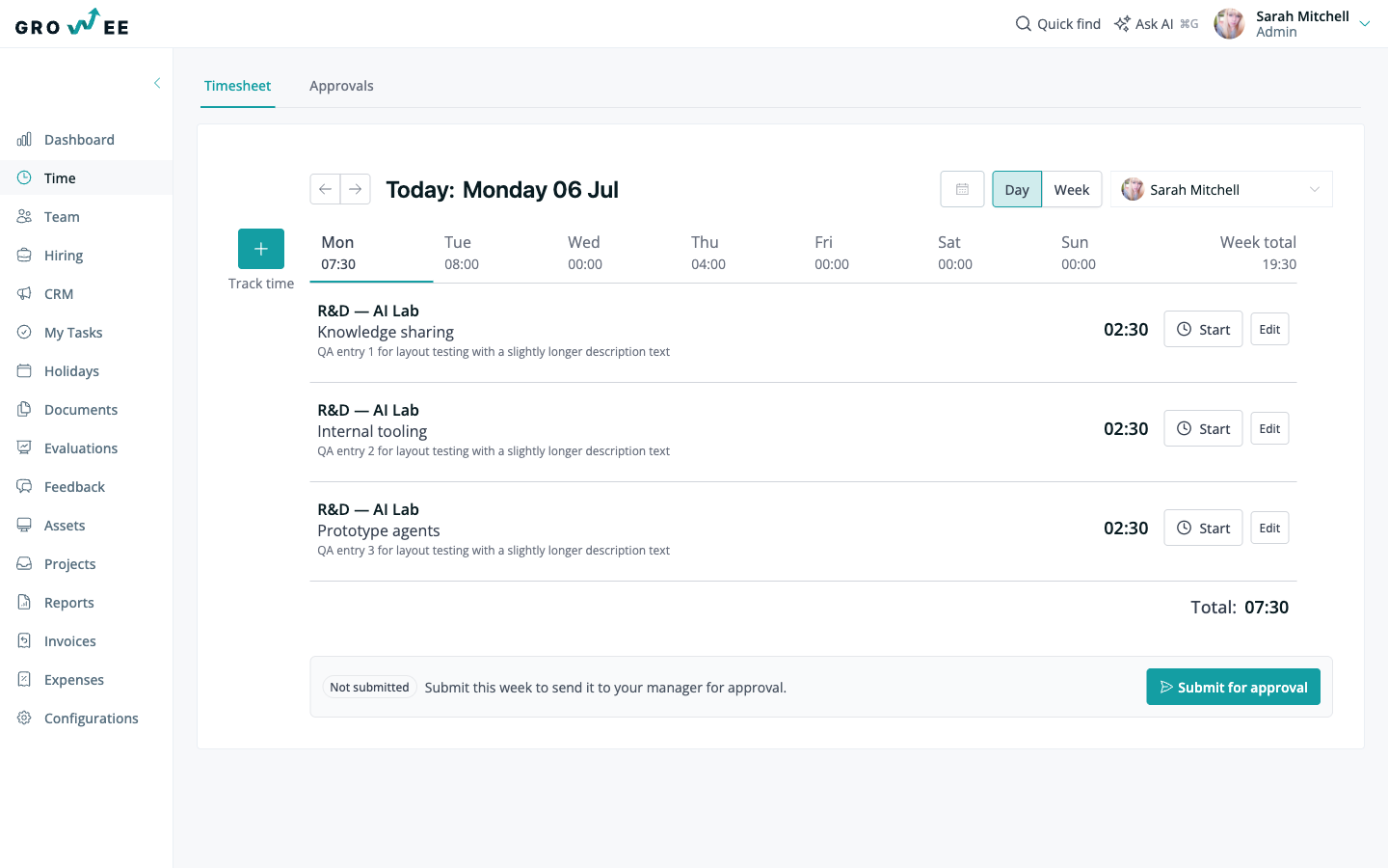Image resolution: width=1388 pixels, height=868 pixels.
Task: Click the plus Track time button
Action: [261, 249]
